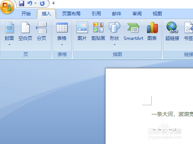Click the 形状 shapes icon

click(114, 27)
